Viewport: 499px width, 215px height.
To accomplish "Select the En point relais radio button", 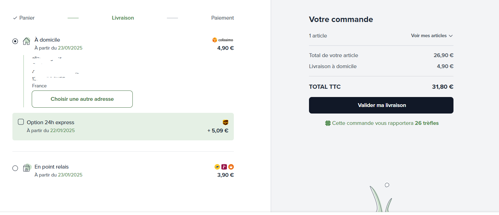I will (15, 168).
